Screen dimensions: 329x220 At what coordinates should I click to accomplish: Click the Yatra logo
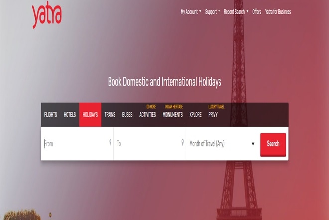47,15
